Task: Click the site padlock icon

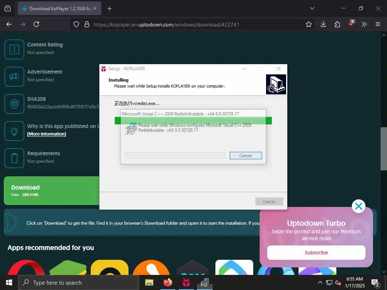Action: point(87,24)
